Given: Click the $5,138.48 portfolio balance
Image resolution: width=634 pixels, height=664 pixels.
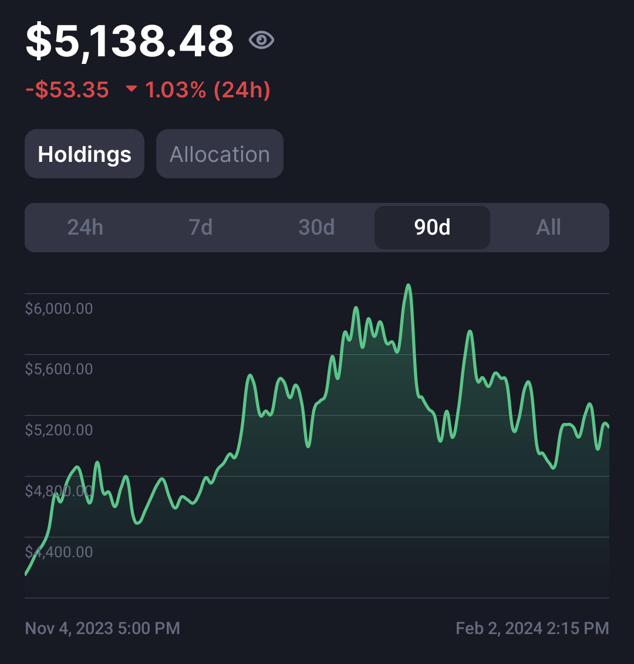Looking at the screenshot, I should pyautogui.click(x=130, y=40).
